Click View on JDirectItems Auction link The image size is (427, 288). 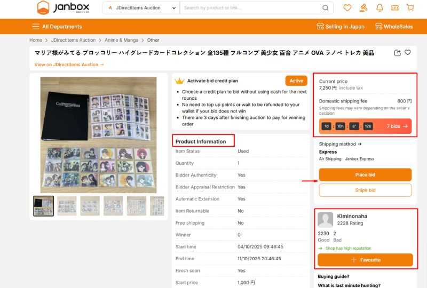pyautogui.click(x=69, y=65)
